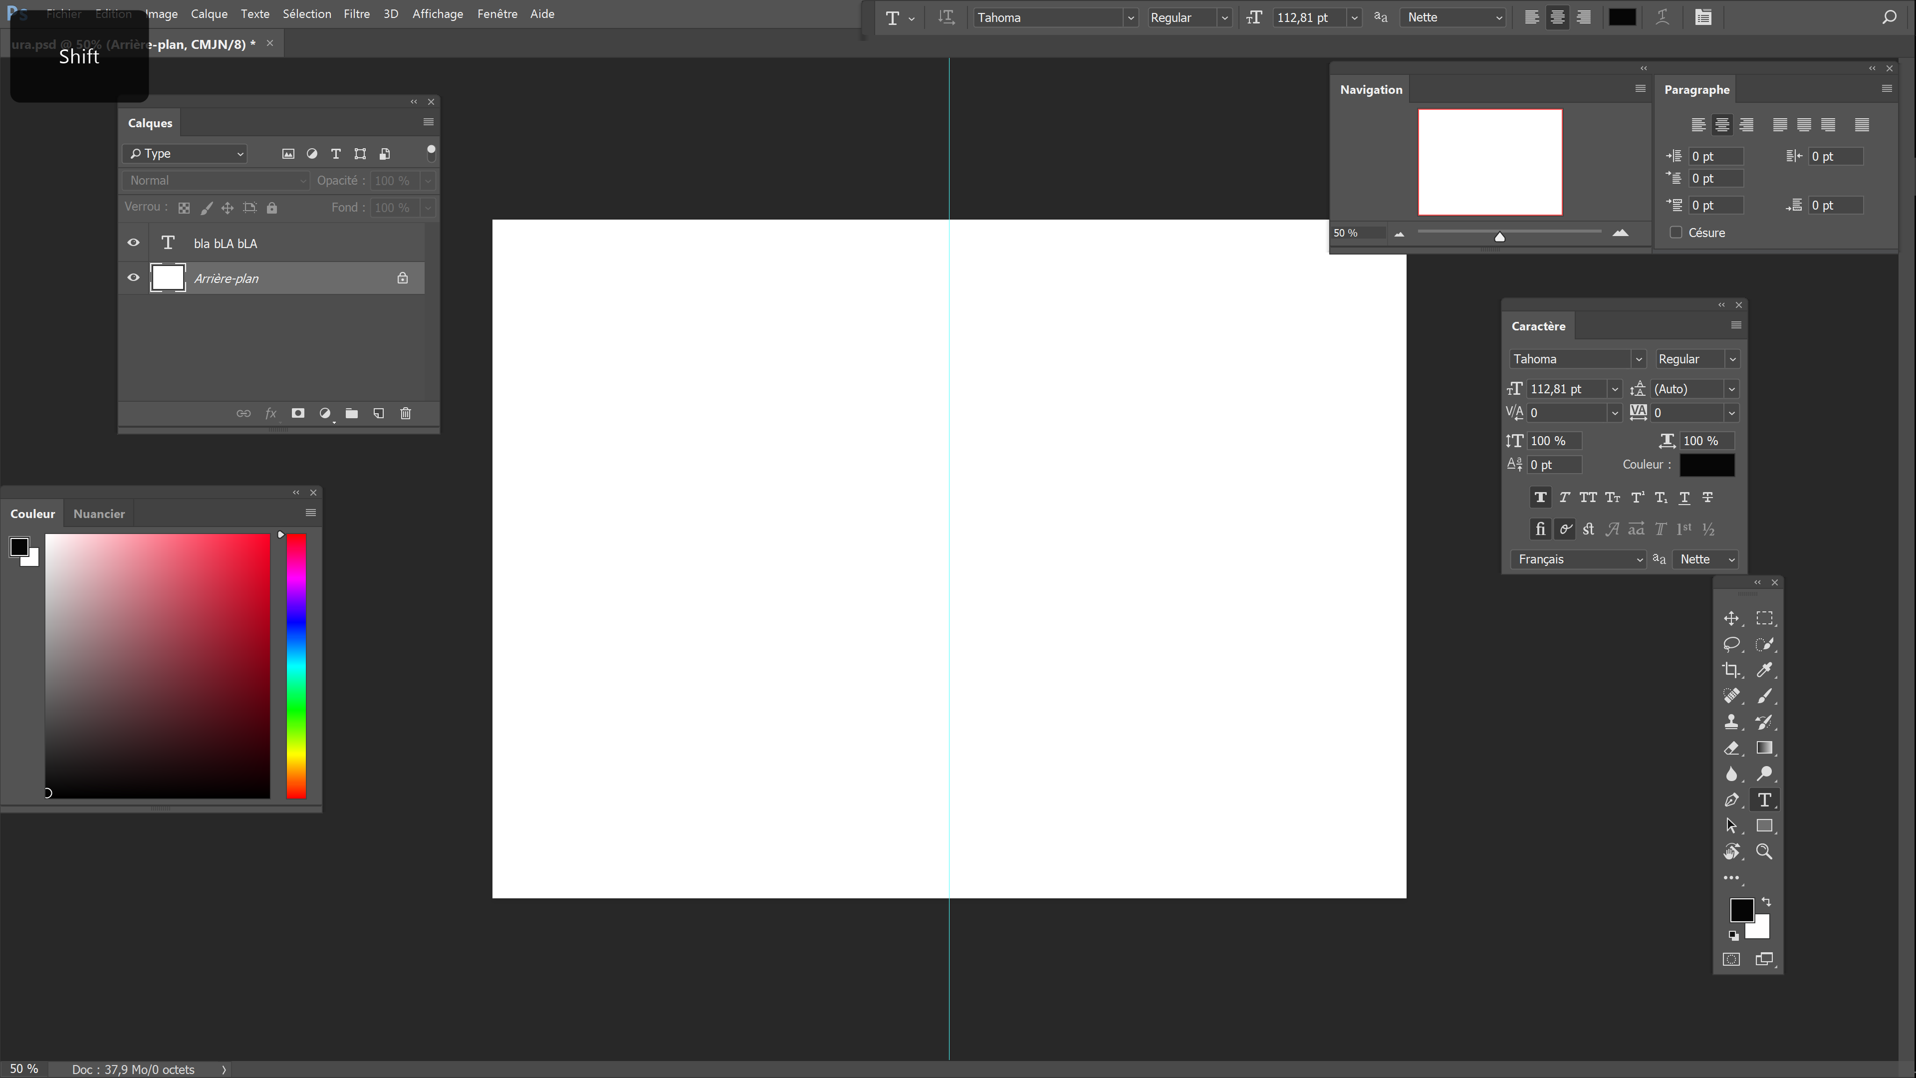Center text in Paragraphe panel
Screen dimensions: 1916x1078
(x=1722, y=125)
